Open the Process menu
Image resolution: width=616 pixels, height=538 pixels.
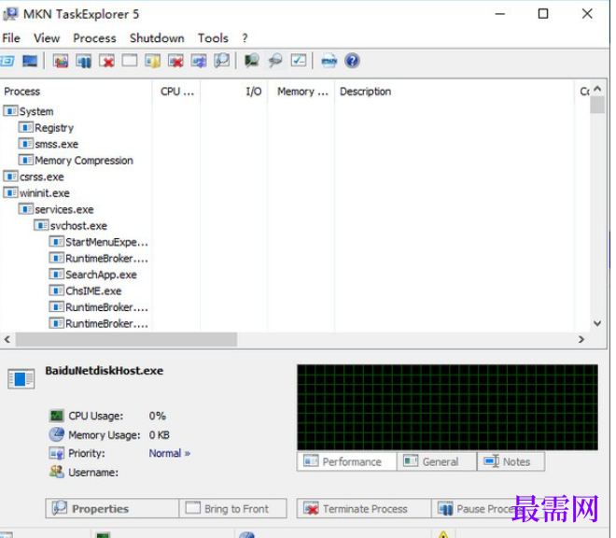click(x=94, y=38)
